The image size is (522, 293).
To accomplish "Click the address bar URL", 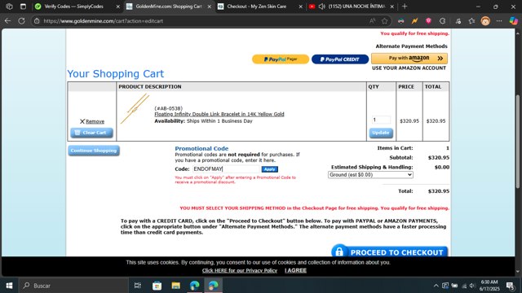I will click(x=104, y=21).
